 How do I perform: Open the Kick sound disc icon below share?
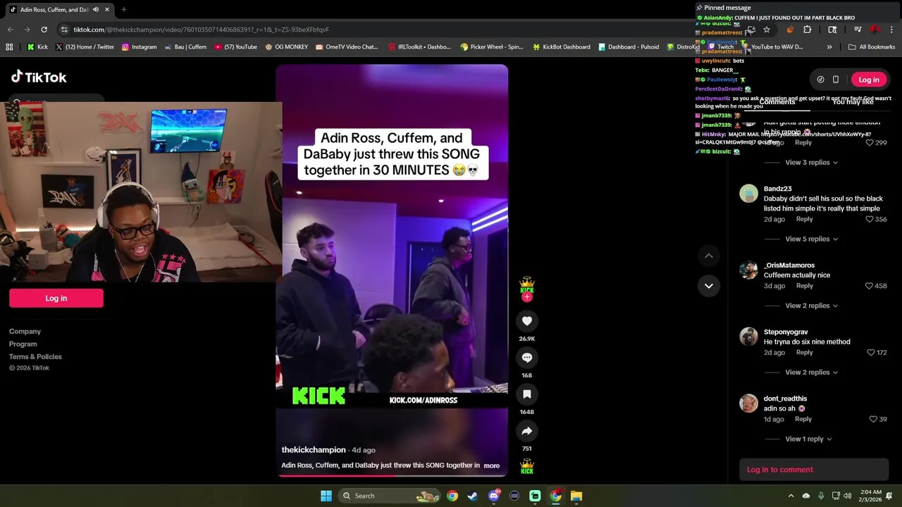click(x=526, y=467)
